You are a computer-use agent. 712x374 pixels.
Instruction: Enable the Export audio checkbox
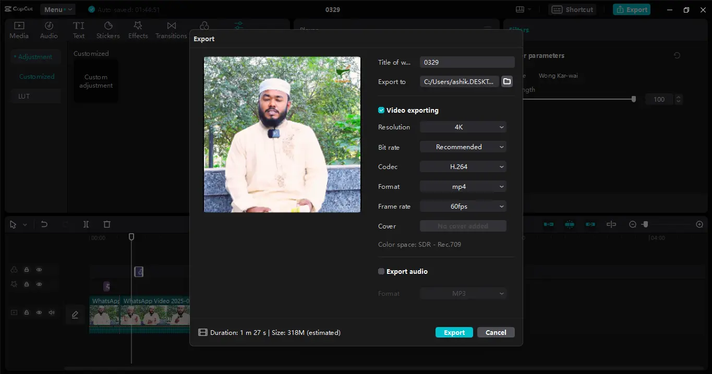(381, 271)
